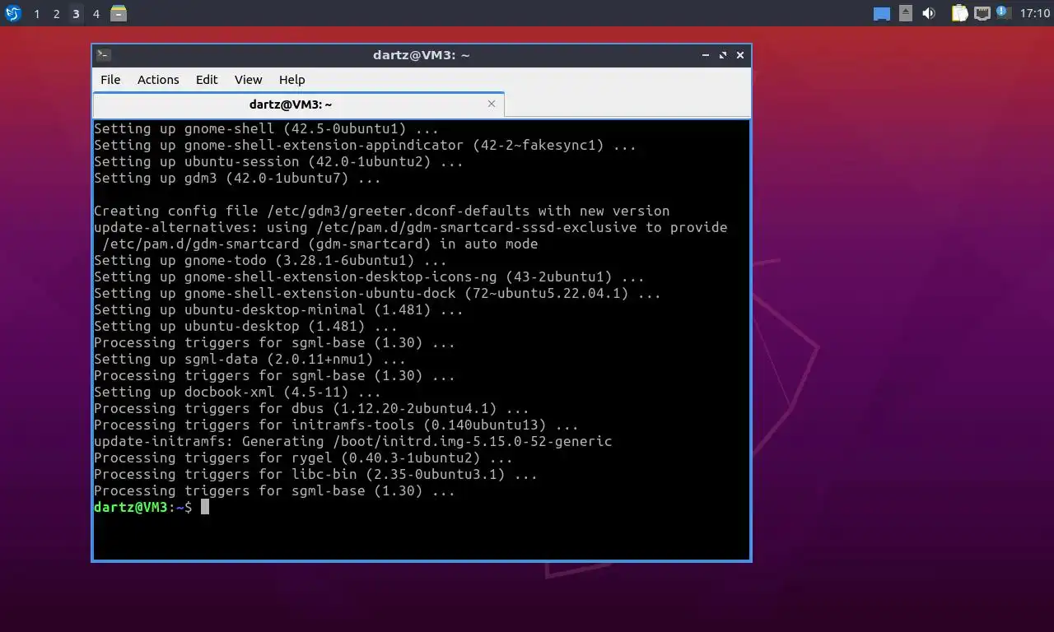1054x632 pixels.
Task: Click 'Processing triggers for dbus' line
Action: point(312,409)
